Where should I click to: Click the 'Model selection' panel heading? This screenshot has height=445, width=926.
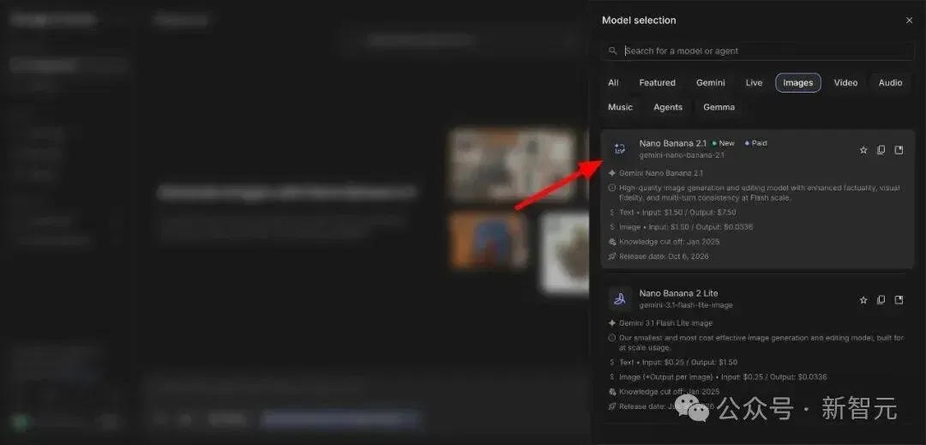click(639, 20)
